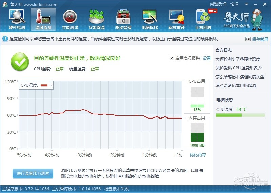Click the 3分钟前 time axis label
Screen dimensions: 271x193
[85, 155]
